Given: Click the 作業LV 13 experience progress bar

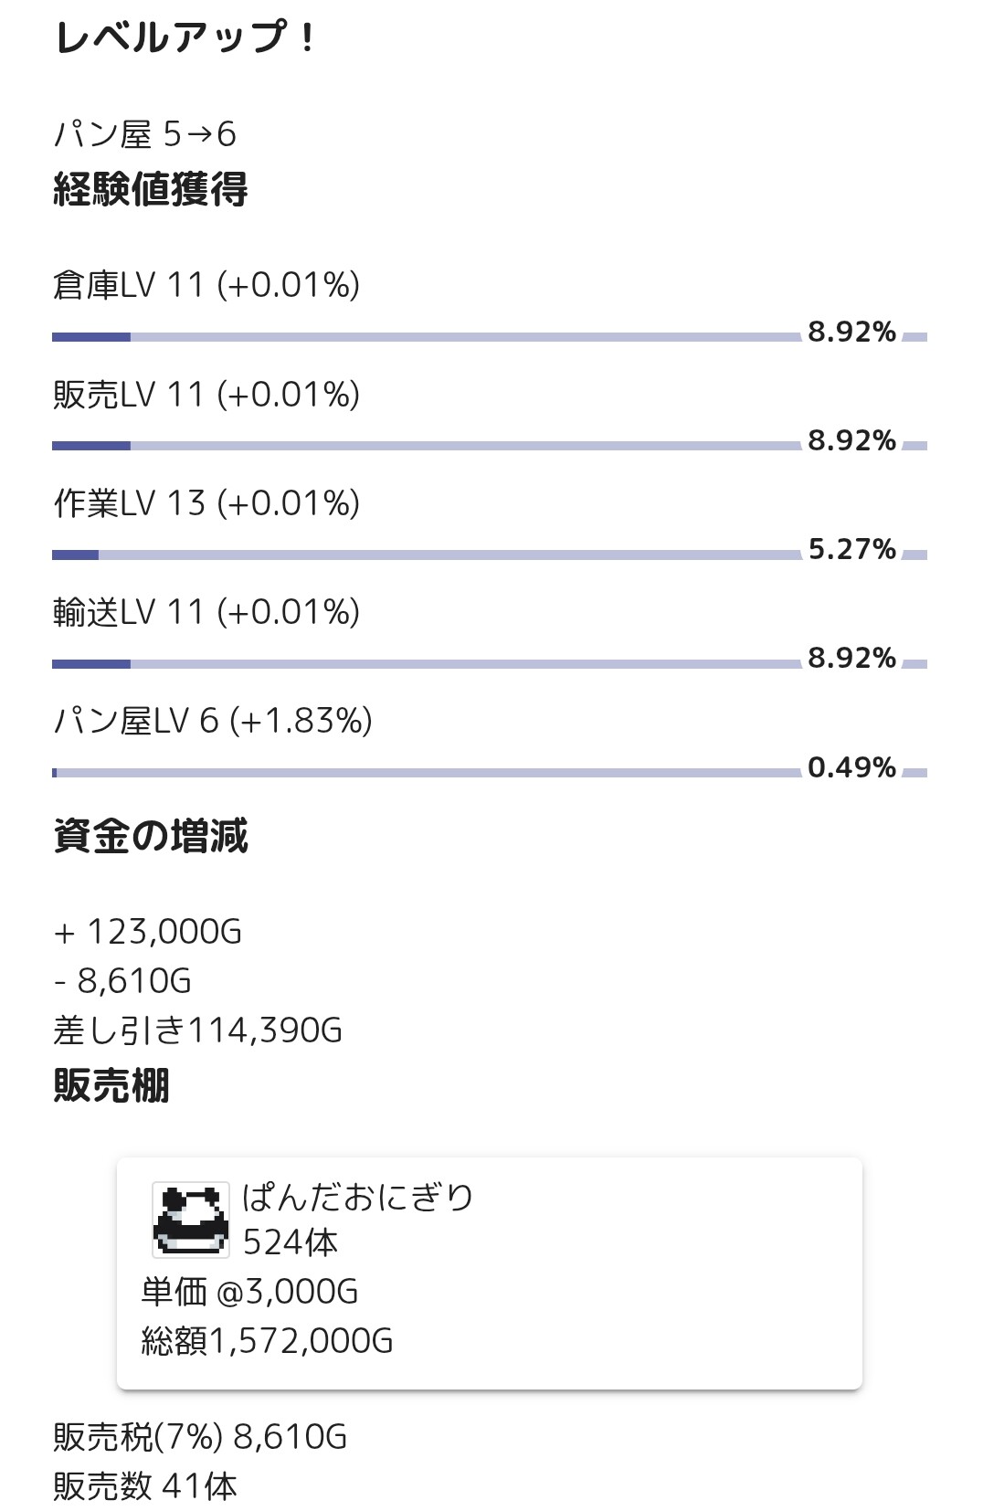Looking at the screenshot, I should pyautogui.click(x=426, y=555).
